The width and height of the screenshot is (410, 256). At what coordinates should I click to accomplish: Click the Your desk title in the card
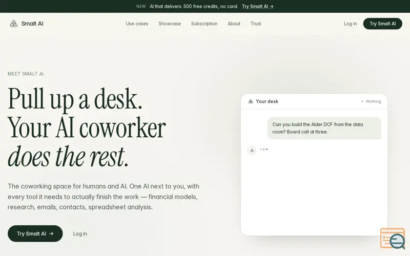[x=267, y=101]
